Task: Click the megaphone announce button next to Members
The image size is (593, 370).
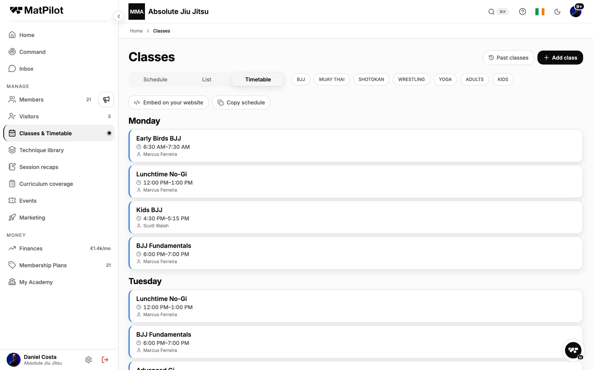Action: point(106,99)
